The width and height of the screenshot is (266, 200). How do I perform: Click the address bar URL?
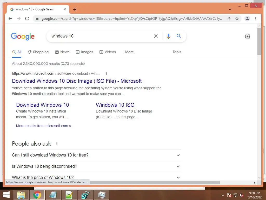pos(132,18)
